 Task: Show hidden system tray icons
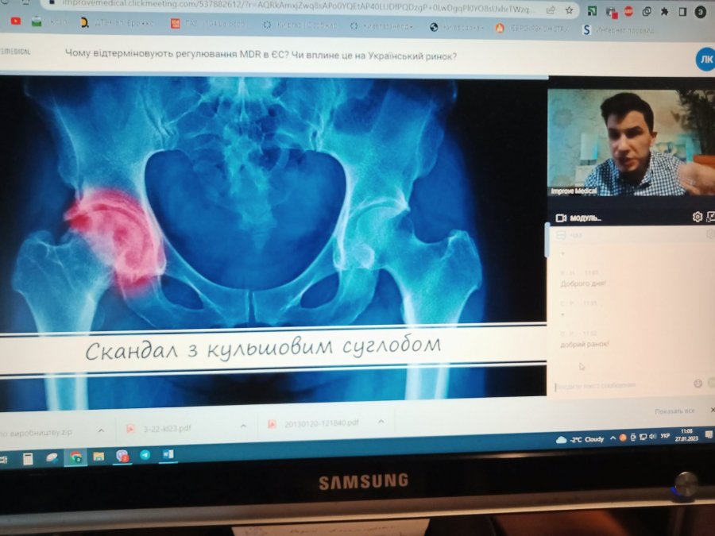click(613, 438)
